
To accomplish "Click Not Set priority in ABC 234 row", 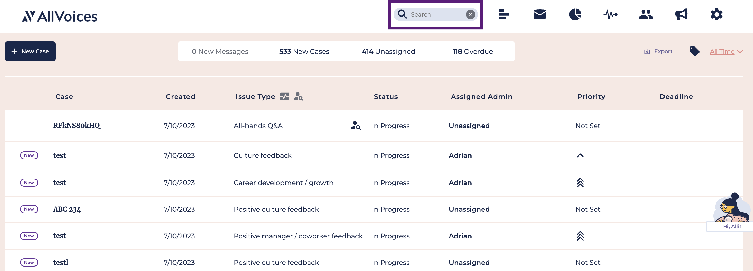I will pyautogui.click(x=588, y=209).
